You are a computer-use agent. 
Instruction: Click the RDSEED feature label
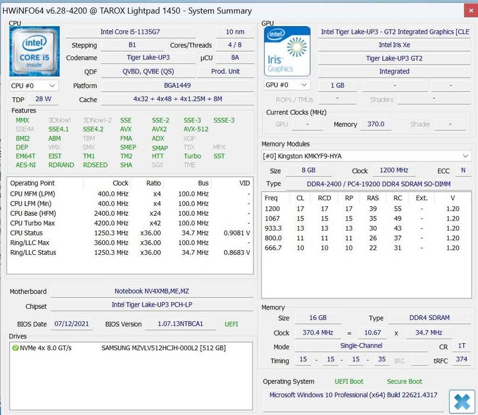click(96, 165)
